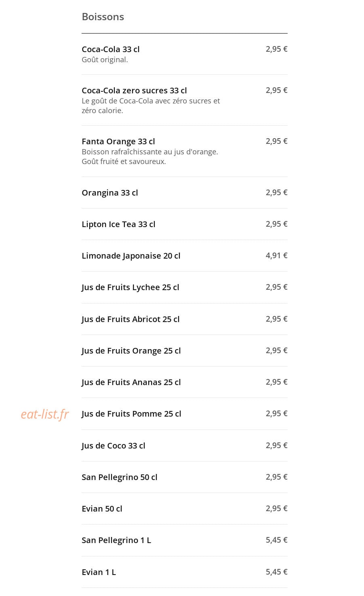Select Jus de Fruits Abricot 25 cl
The image size is (364, 596).
coord(184,319)
